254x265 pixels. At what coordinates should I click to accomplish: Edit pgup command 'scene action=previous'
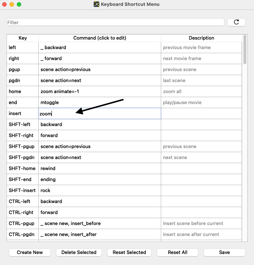click(100, 70)
